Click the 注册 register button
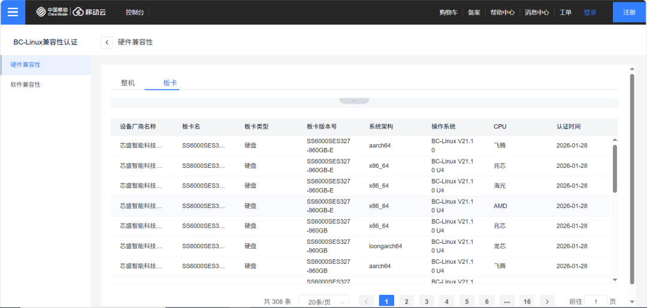The height and width of the screenshot is (308, 647). pyautogui.click(x=629, y=12)
